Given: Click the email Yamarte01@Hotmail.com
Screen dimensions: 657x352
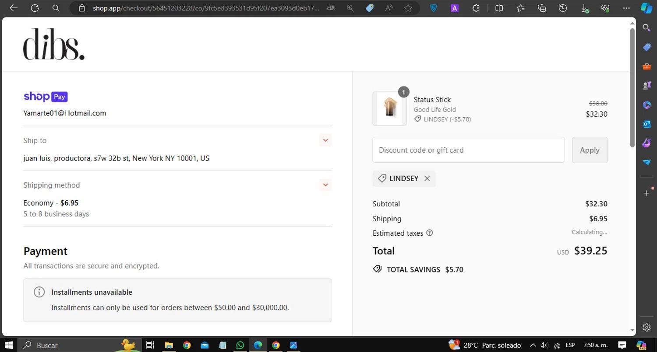Looking at the screenshot, I should [65, 113].
